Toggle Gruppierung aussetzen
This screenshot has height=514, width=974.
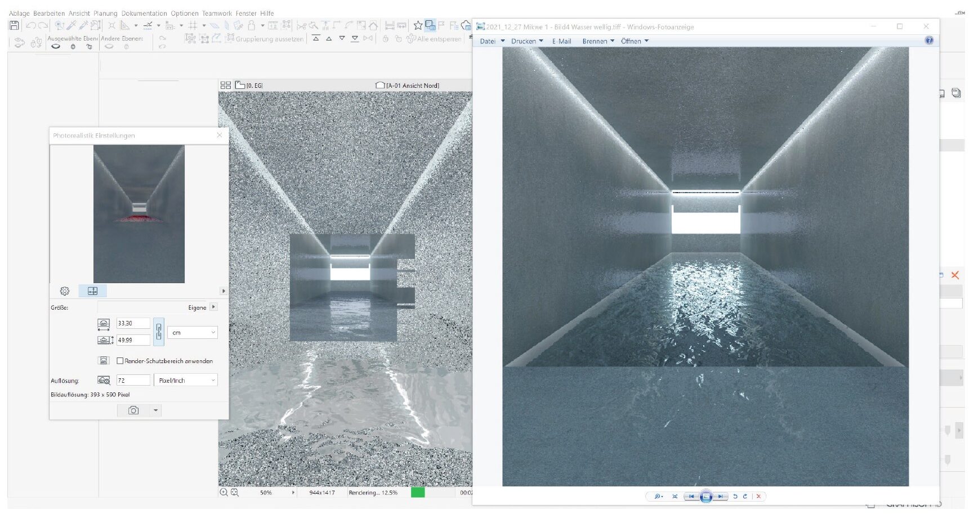[x=264, y=39]
